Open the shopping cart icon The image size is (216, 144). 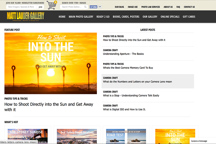[x=51, y=5]
